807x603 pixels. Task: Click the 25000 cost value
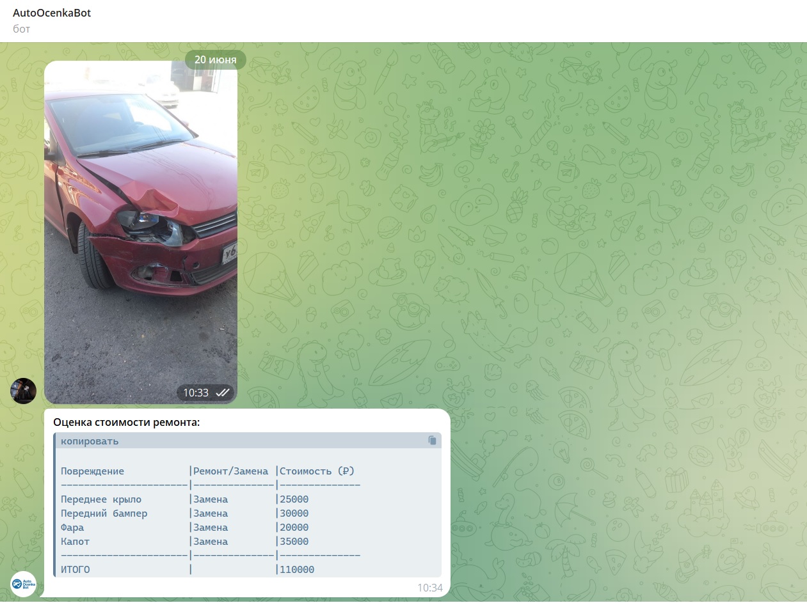294,499
